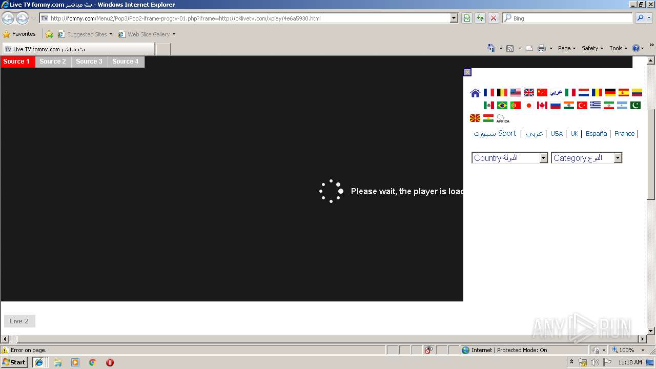Open the Arabic channels icon among flags
Image resolution: width=656 pixels, height=369 pixels.
556,93
